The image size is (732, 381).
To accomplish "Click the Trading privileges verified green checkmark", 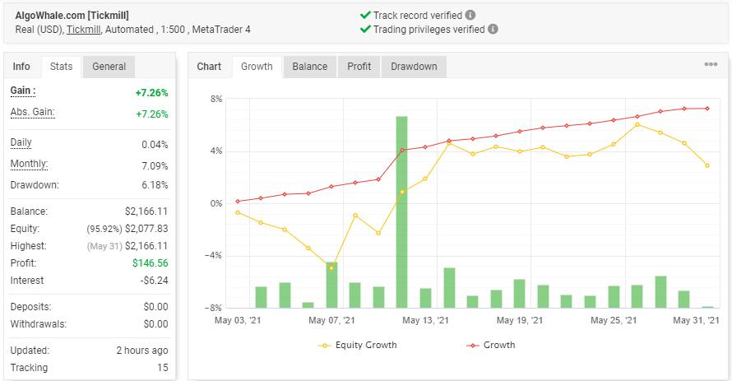I will [365, 30].
